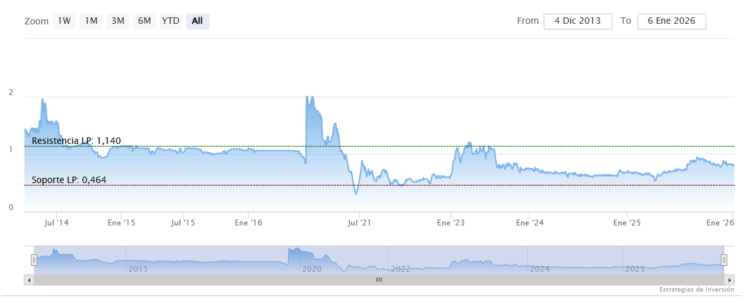Viewport: 752px width, 307px height.
Task: Click the Ene '26 axis label
Action: coord(721,223)
